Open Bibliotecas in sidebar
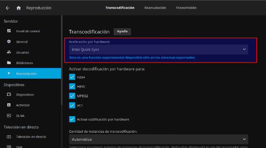266x148 pixels. point(31,63)
